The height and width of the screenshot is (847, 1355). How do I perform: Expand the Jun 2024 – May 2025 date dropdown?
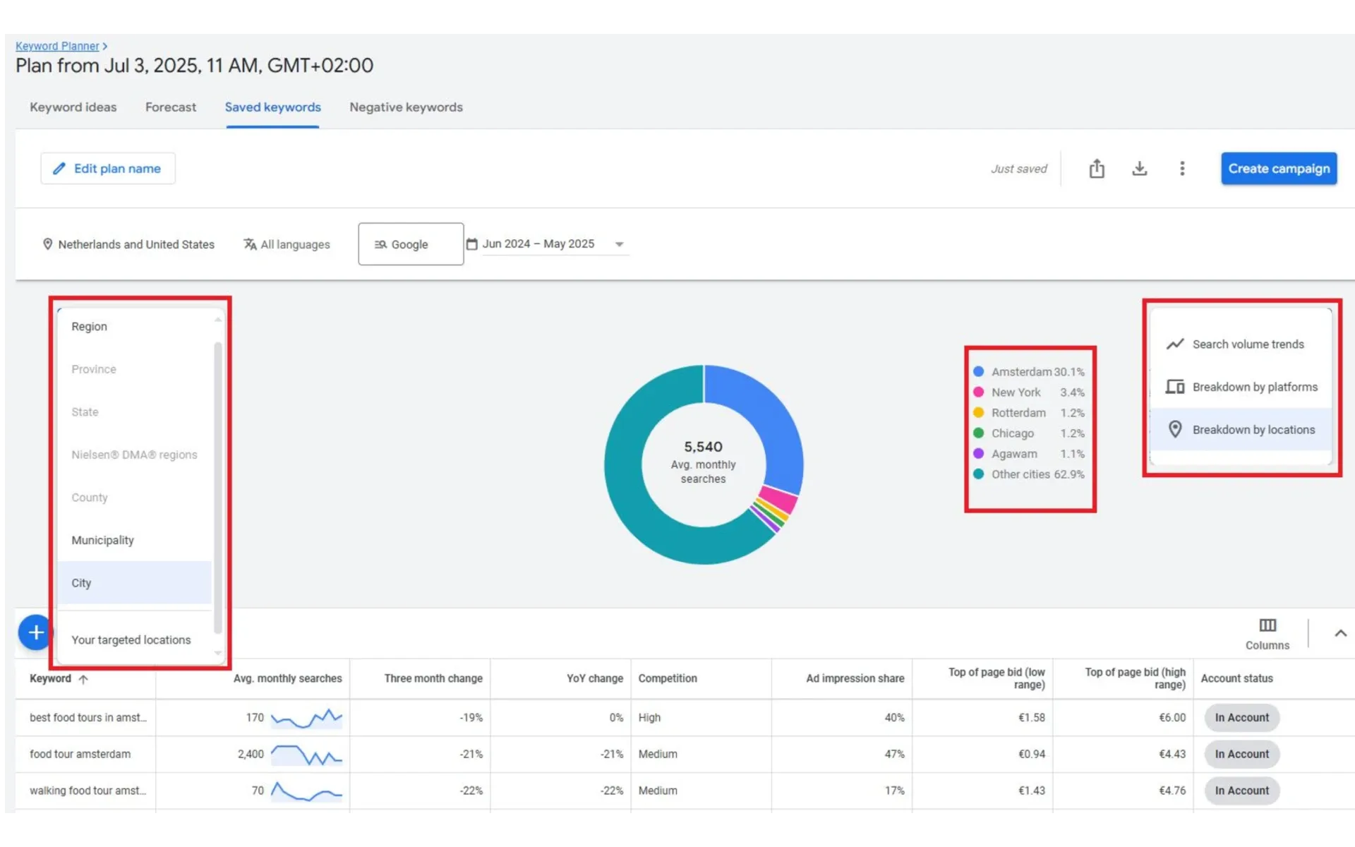click(x=619, y=244)
